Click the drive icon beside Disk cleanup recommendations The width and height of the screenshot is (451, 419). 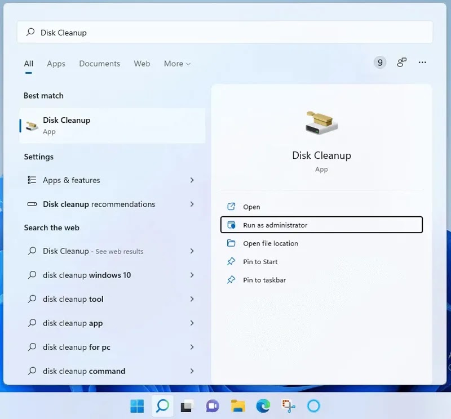32,204
